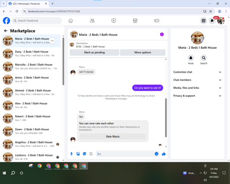Open Lizzieora - 2 Beds 1 Bath House conversation

tap(31, 157)
